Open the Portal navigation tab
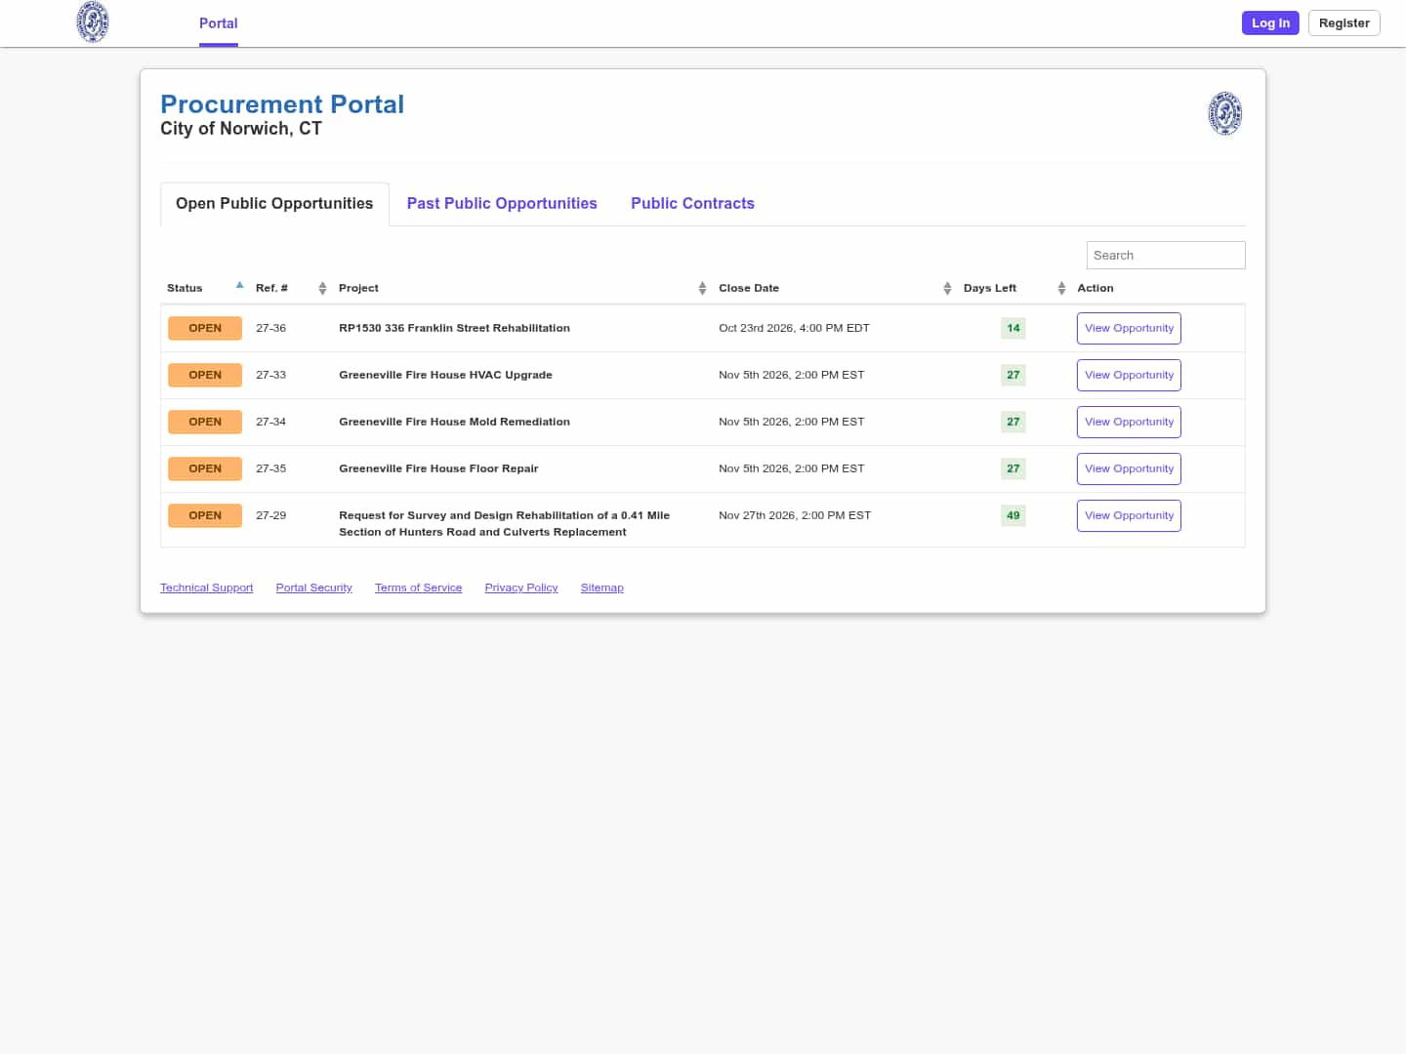Screen dimensions: 1406x1054 tap(219, 23)
